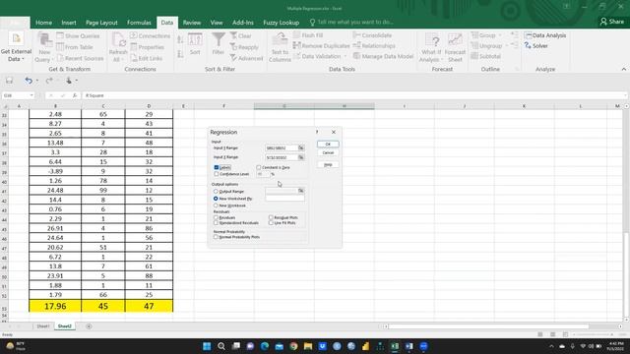
Task: Select New Workbook radio button
Action: 216,206
